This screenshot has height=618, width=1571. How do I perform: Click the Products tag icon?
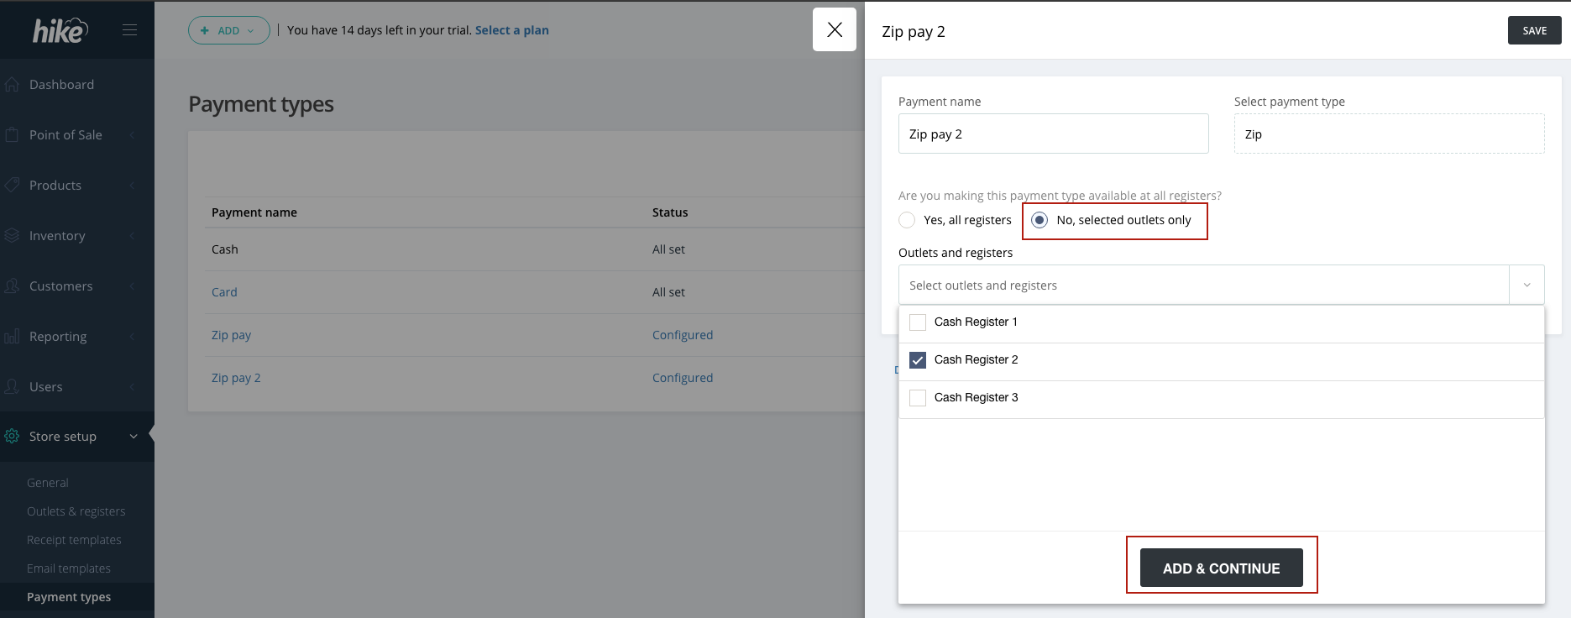click(x=12, y=185)
